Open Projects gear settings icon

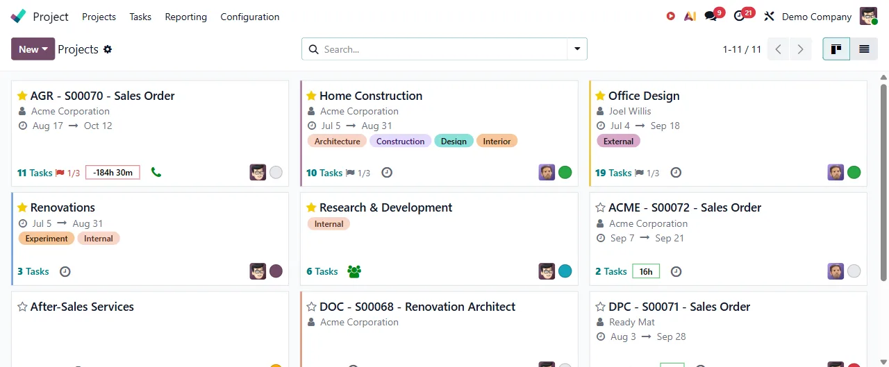click(108, 49)
